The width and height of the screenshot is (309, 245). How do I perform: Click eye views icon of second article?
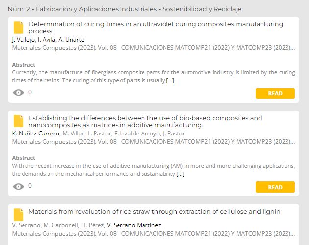coord(18,186)
